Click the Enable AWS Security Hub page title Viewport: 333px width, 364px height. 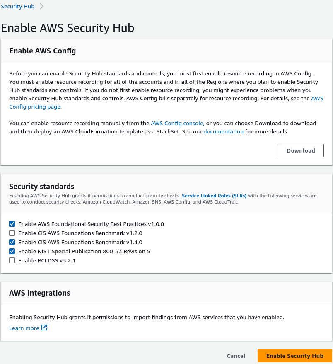tap(68, 28)
